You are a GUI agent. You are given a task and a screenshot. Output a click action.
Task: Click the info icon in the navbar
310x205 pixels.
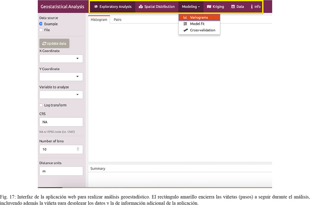[x=252, y=7]
